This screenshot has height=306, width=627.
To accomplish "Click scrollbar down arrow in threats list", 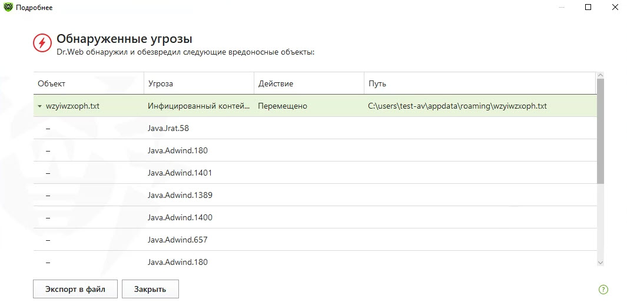I will (601, 263).
